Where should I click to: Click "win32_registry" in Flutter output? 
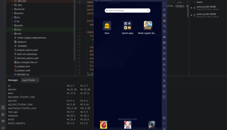pos(17,123)
